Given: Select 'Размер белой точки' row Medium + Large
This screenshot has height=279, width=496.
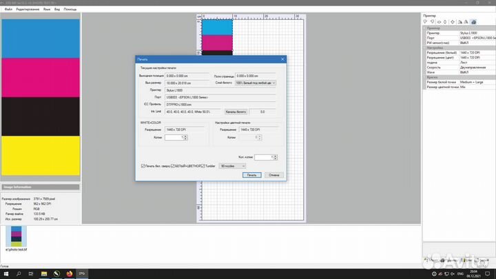Looking at the screenshot, I should [x=459, y=82].
